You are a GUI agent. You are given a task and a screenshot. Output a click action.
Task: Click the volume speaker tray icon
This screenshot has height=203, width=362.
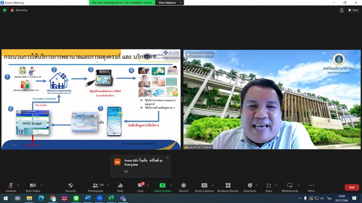pos(322,198)
